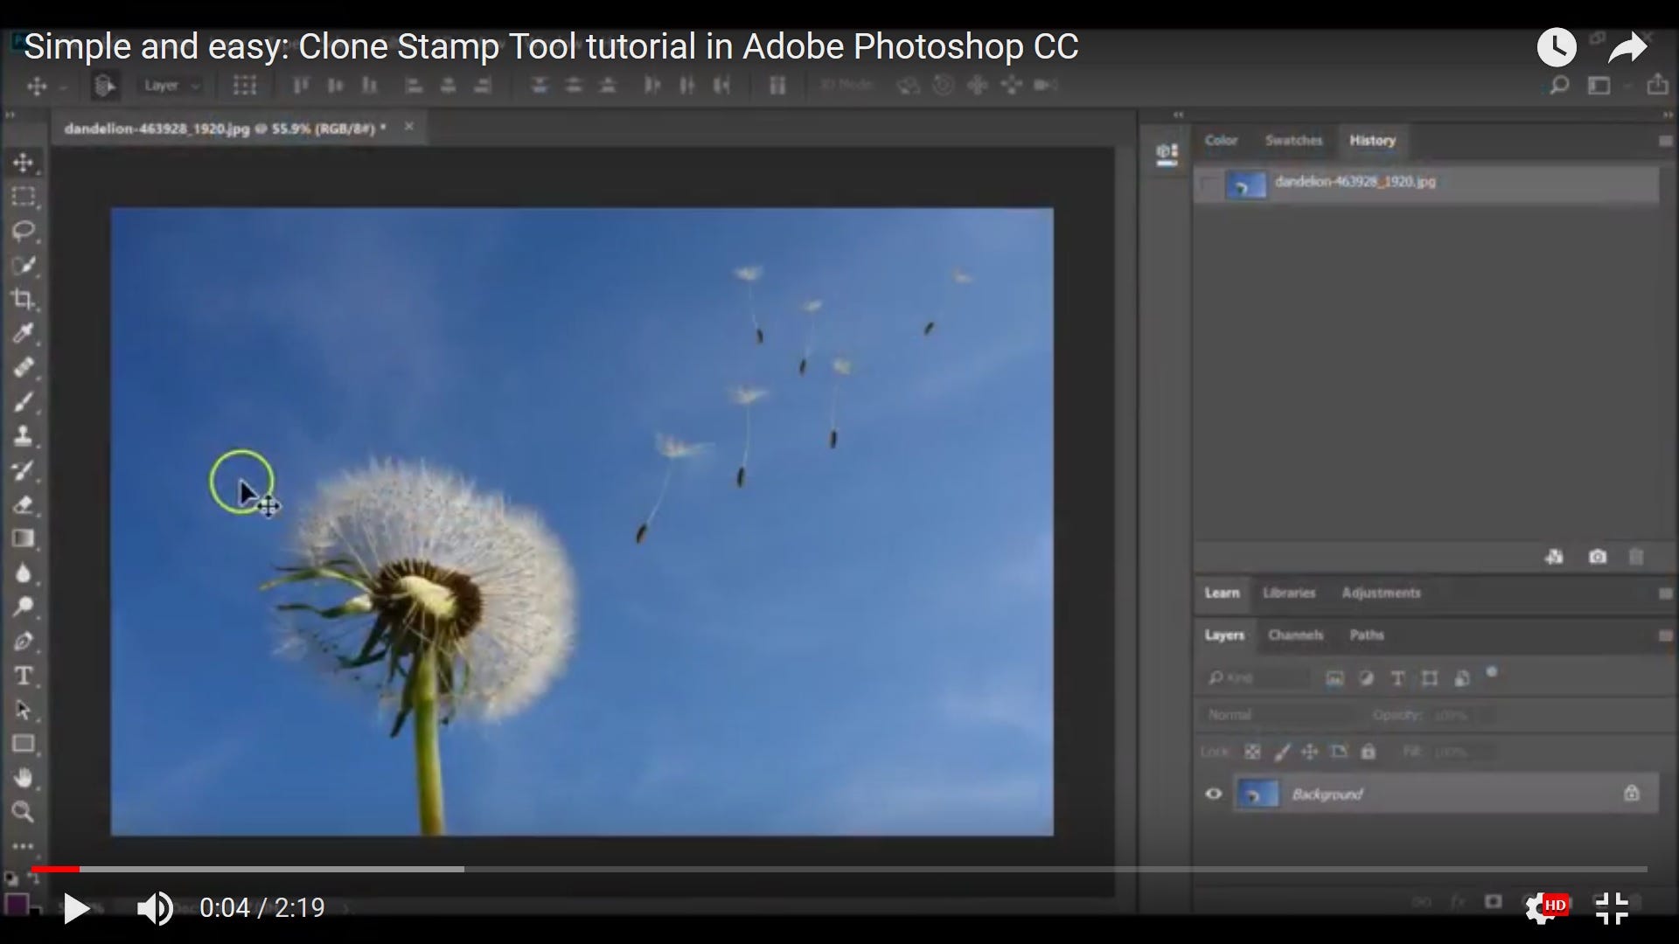The image size is (1679, 944).
Task: Open the History panel options menu
Action: pos(1665,141)
